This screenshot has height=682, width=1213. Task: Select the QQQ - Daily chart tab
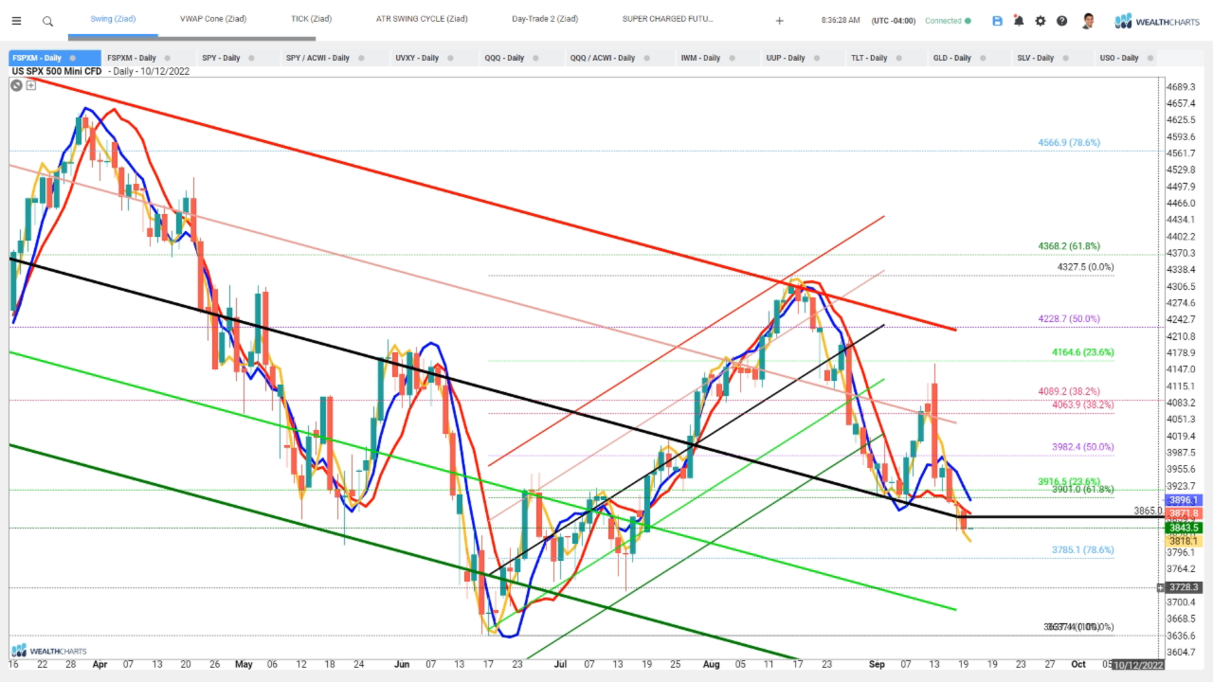pyautogui.click(x=504, y=58)
